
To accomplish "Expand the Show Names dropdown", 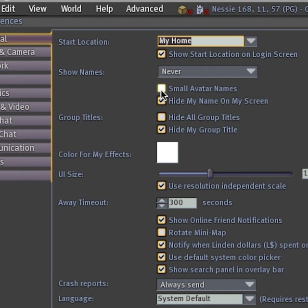I will tap(207, 72).
